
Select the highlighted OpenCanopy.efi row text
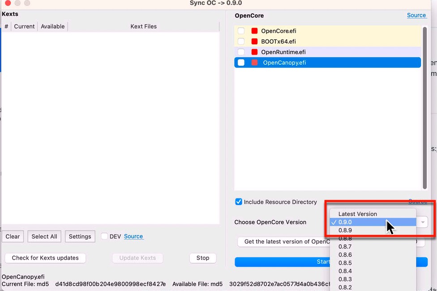(x=285, y=62)
